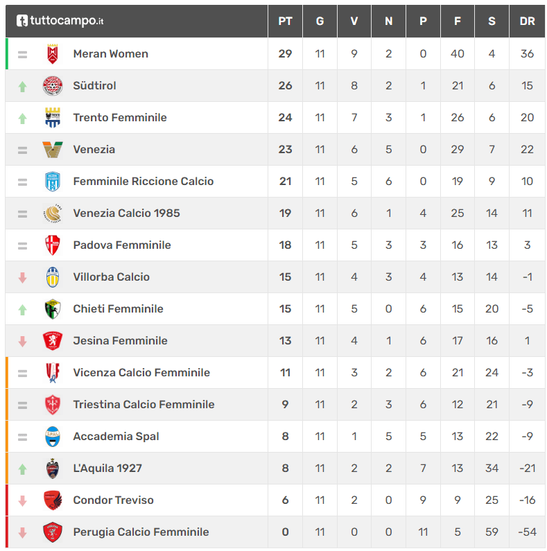Click the PT column header

pyautogui.click(x=285, y=21)
